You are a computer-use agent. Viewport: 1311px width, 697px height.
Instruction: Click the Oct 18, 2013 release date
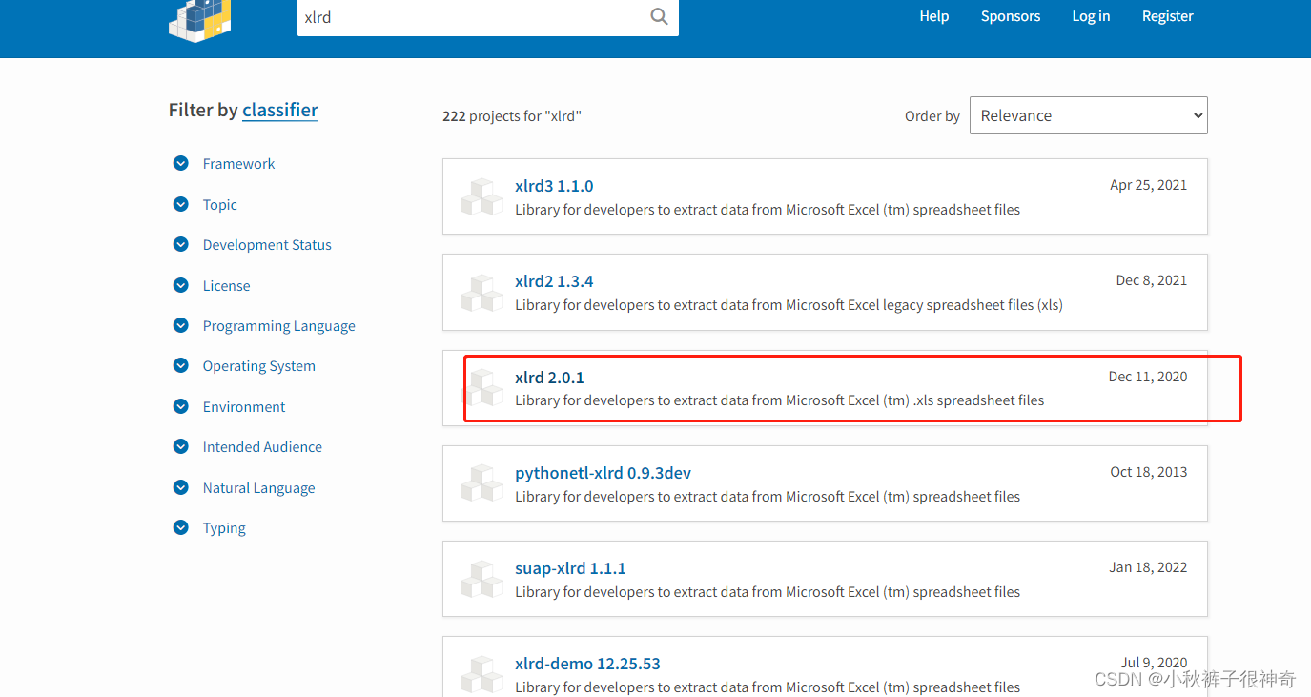pos(1149,472)
